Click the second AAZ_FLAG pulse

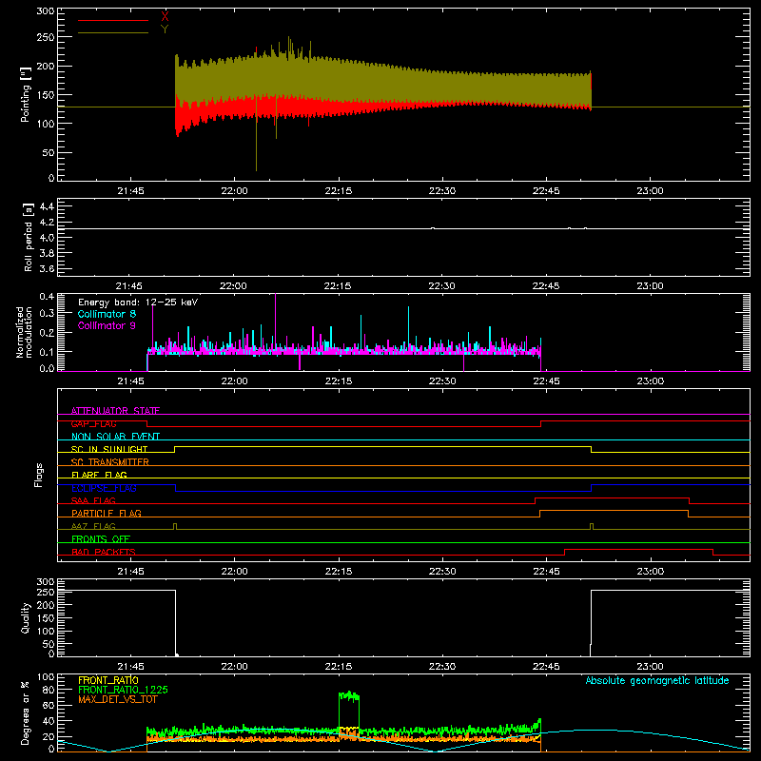[592, 526]
